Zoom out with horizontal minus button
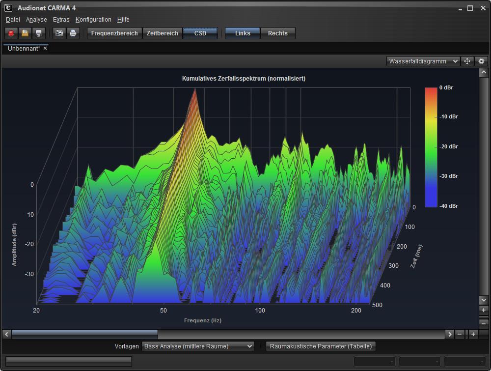The height and width of the screenshot is (371, 491). coord(460,334)
